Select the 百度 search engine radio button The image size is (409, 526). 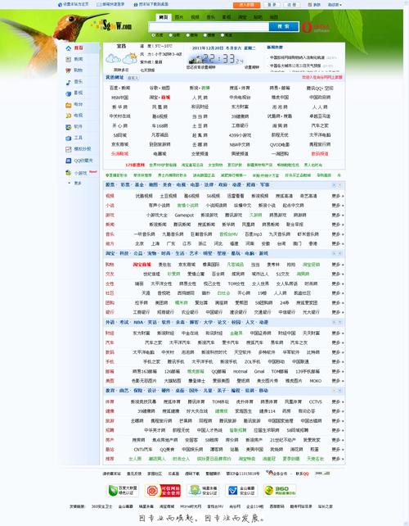click(x=154, y=35)
